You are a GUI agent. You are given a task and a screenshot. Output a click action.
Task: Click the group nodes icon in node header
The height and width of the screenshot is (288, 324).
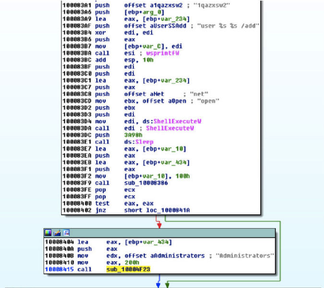[x=66, y=233]
